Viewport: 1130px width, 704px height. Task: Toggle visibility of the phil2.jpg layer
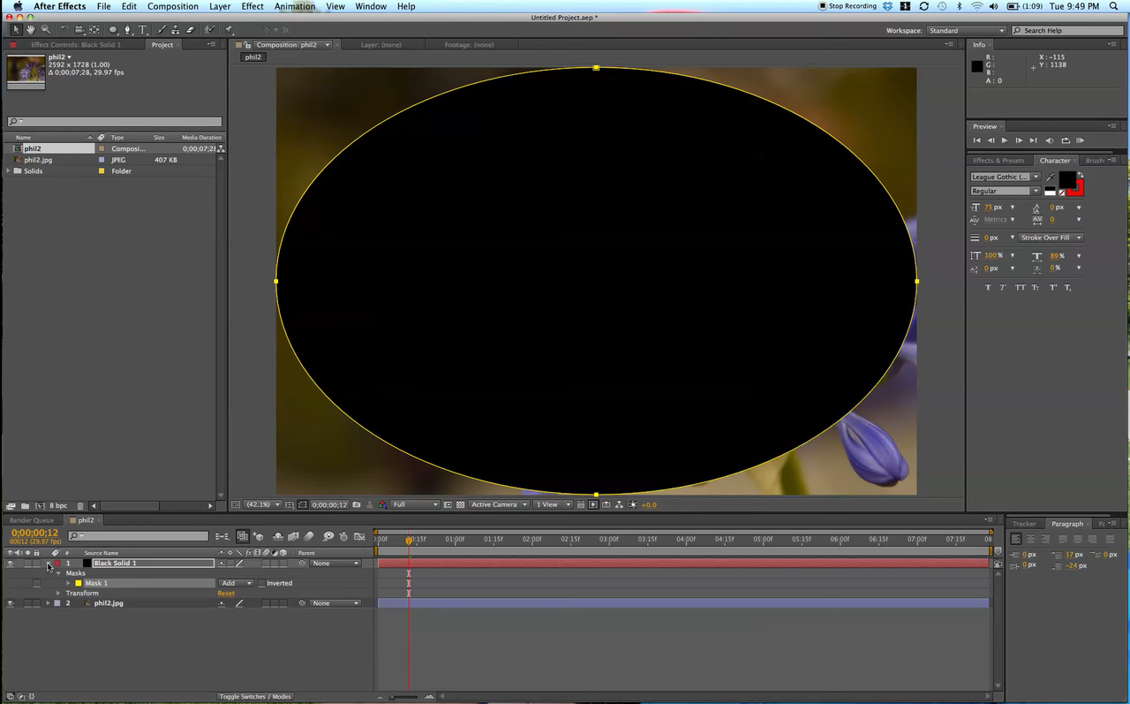click(11, 602)
